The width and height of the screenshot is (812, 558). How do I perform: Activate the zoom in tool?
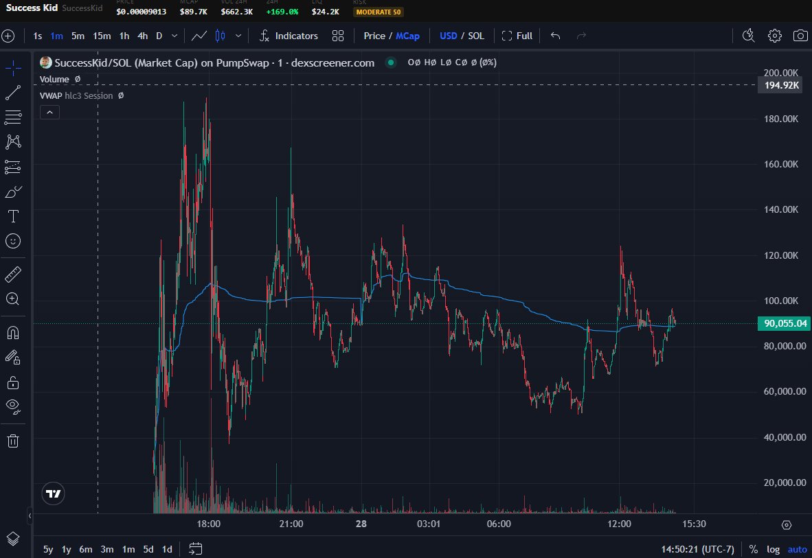[x=13, y=299]
